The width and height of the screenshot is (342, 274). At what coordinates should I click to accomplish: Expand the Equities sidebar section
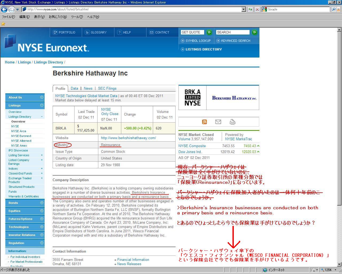pos(42,211)
